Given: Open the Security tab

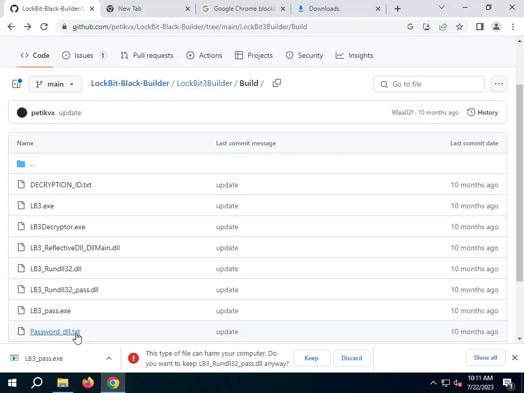Looking at the screenshot, I should (304, 55).
